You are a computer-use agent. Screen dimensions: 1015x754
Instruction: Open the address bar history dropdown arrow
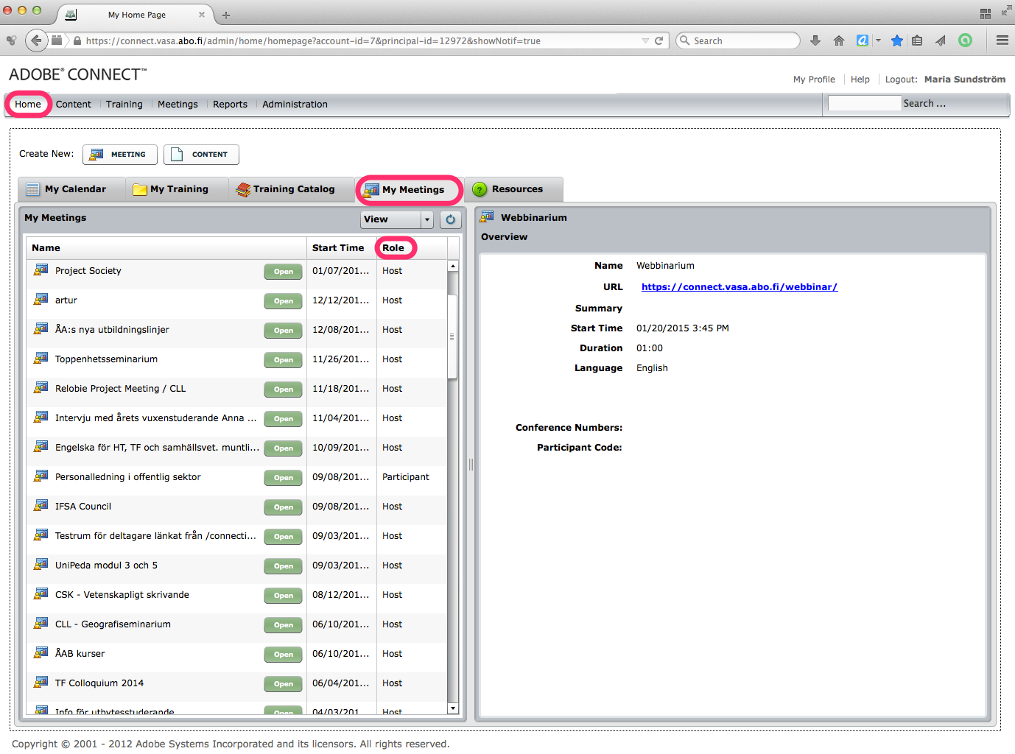point(645,41)
